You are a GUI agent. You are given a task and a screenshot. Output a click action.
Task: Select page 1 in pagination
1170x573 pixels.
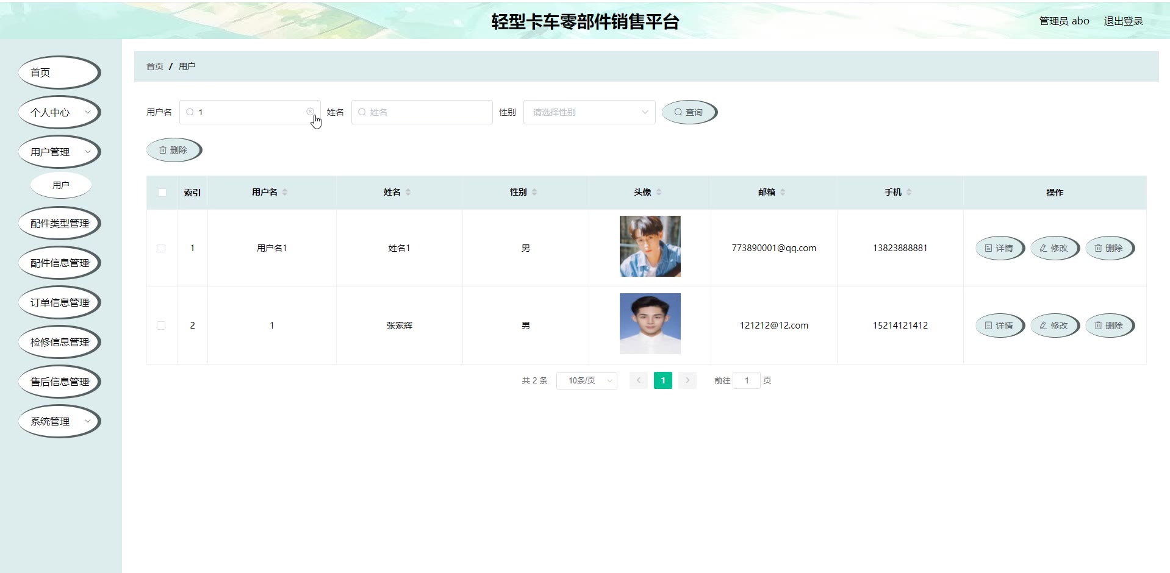[x=663, y=380]
